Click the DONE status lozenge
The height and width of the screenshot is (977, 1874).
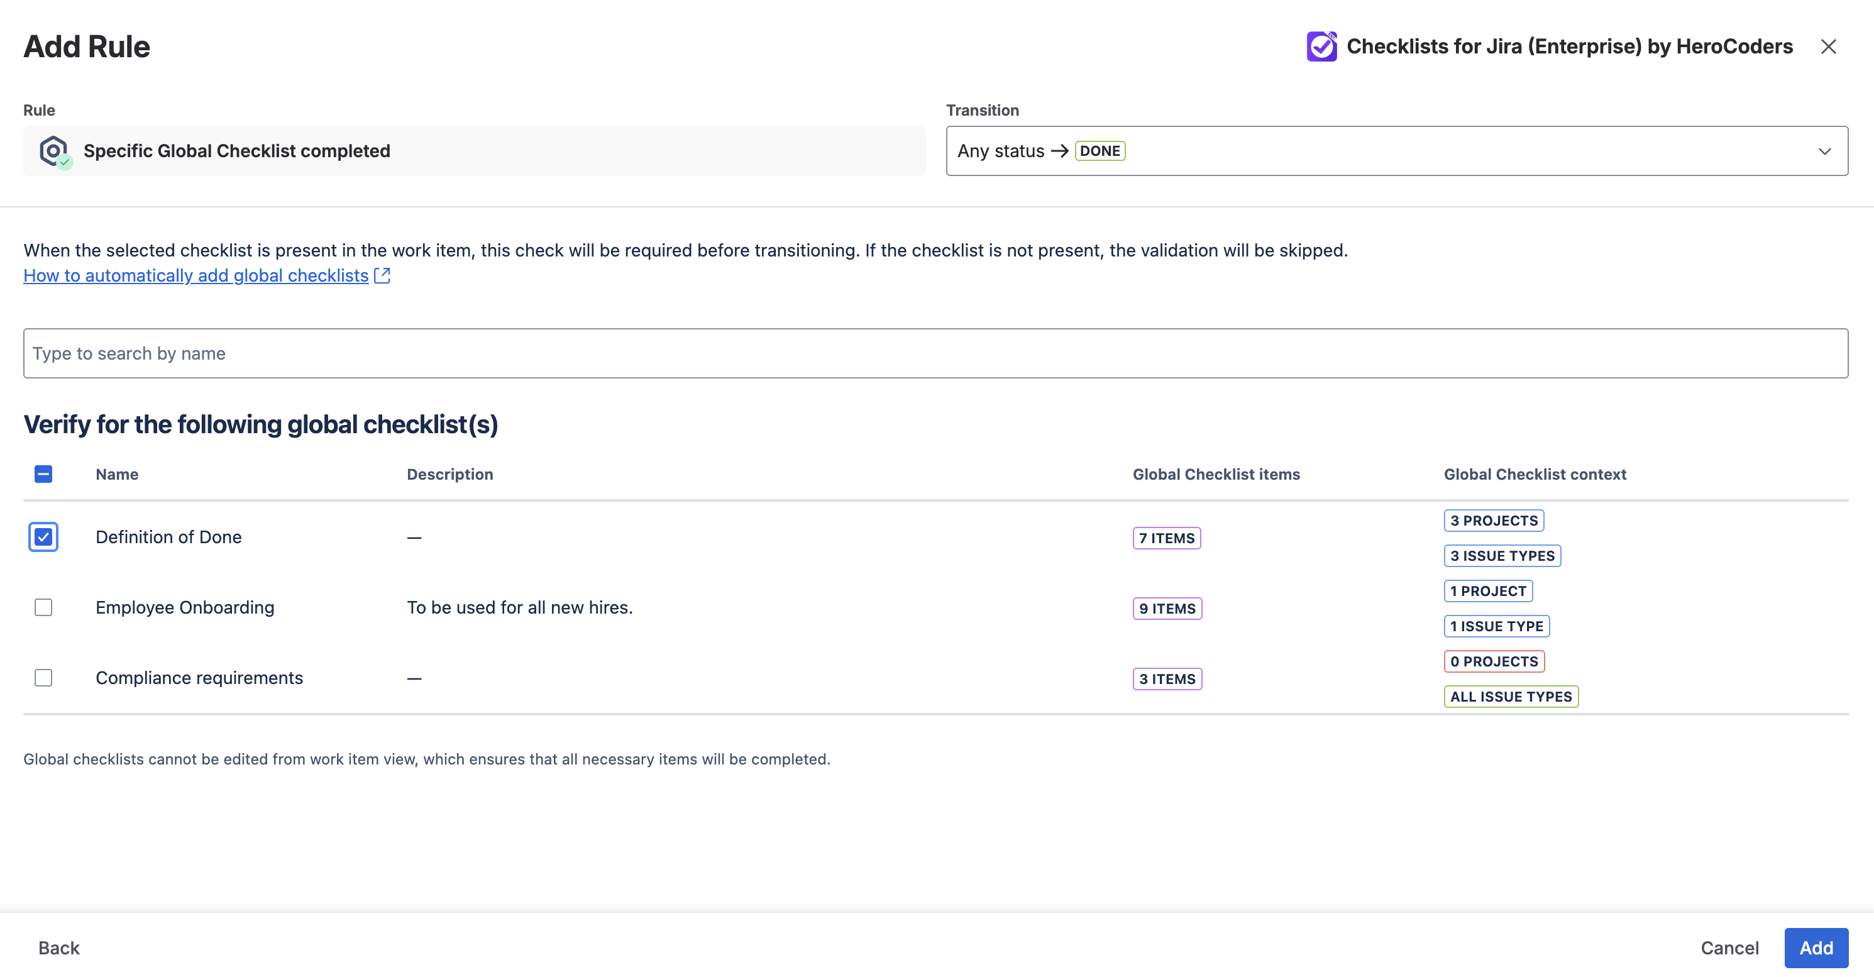pyautogui.click(x=1100, y=152)
